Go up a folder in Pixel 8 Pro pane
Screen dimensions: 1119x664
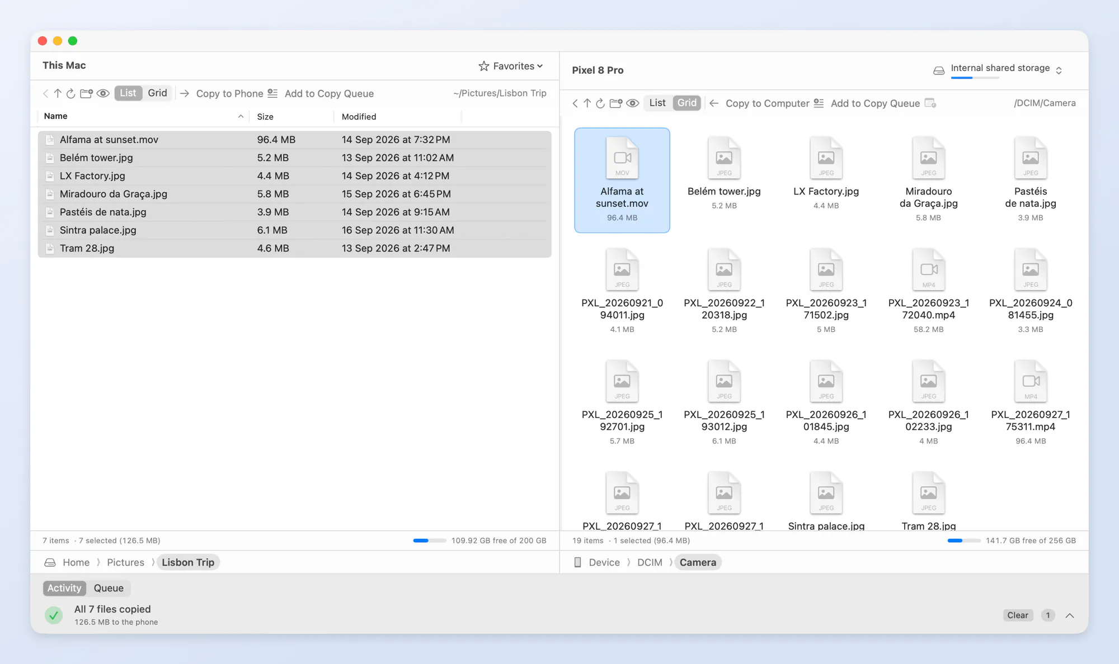[x=587, y=103]
